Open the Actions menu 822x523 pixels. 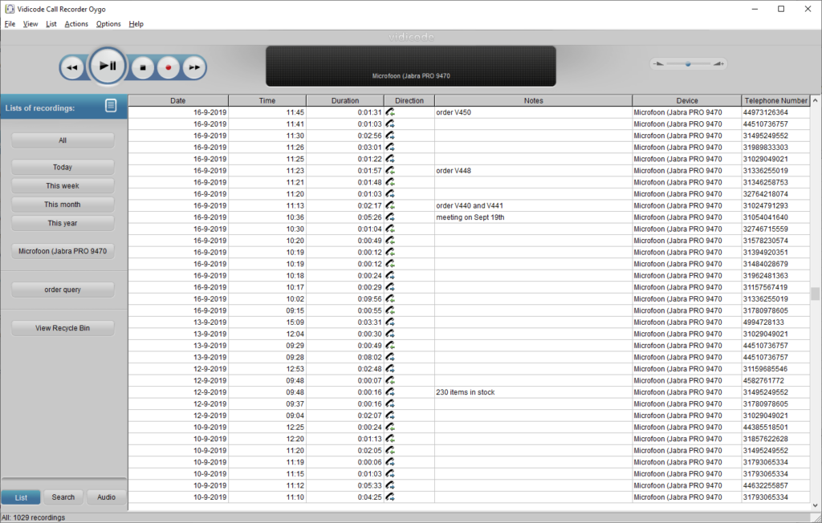76,23
